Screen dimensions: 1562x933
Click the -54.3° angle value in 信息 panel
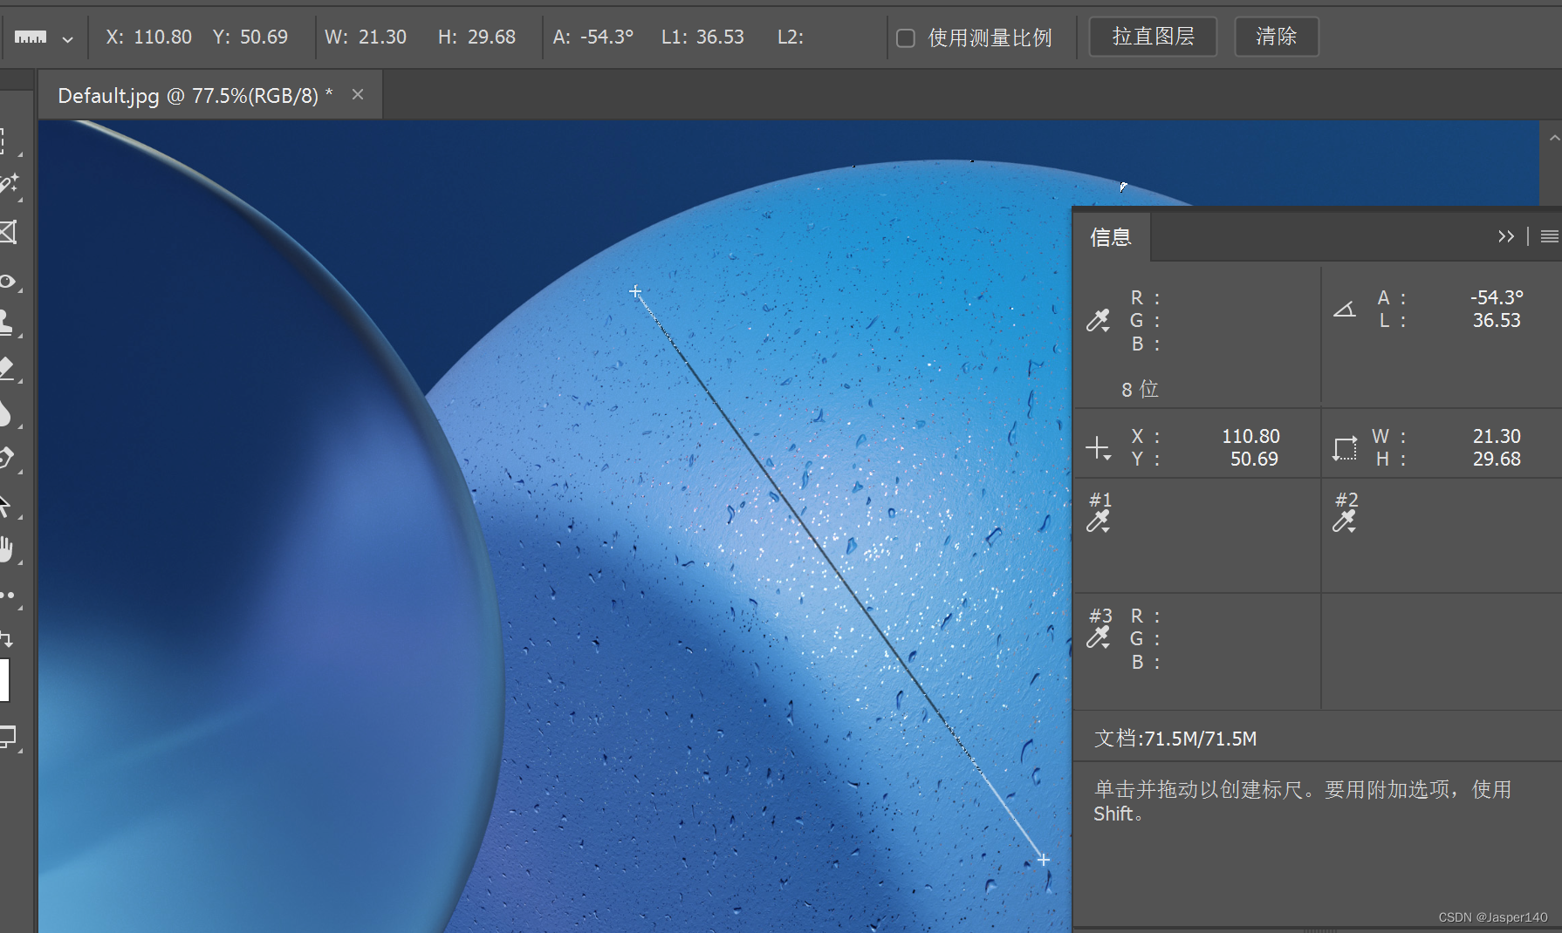pyautogui.click(x=1497, y=297)
